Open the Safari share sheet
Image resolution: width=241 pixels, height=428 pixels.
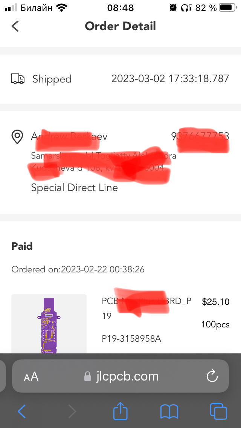pyautogui.click(x=120, y=411)
